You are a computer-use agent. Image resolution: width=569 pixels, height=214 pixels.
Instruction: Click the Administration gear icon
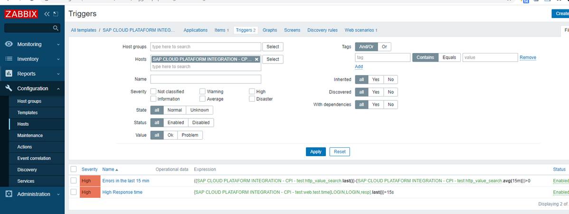pos(9,194)
